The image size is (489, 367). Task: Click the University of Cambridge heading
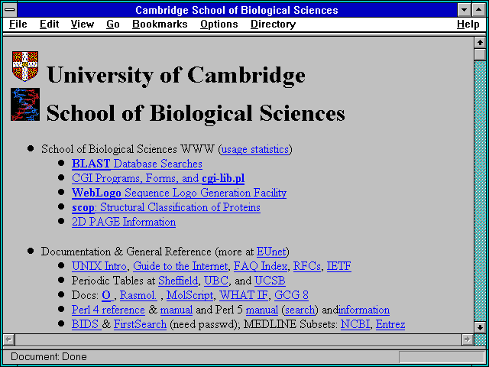tap(176, 75)
